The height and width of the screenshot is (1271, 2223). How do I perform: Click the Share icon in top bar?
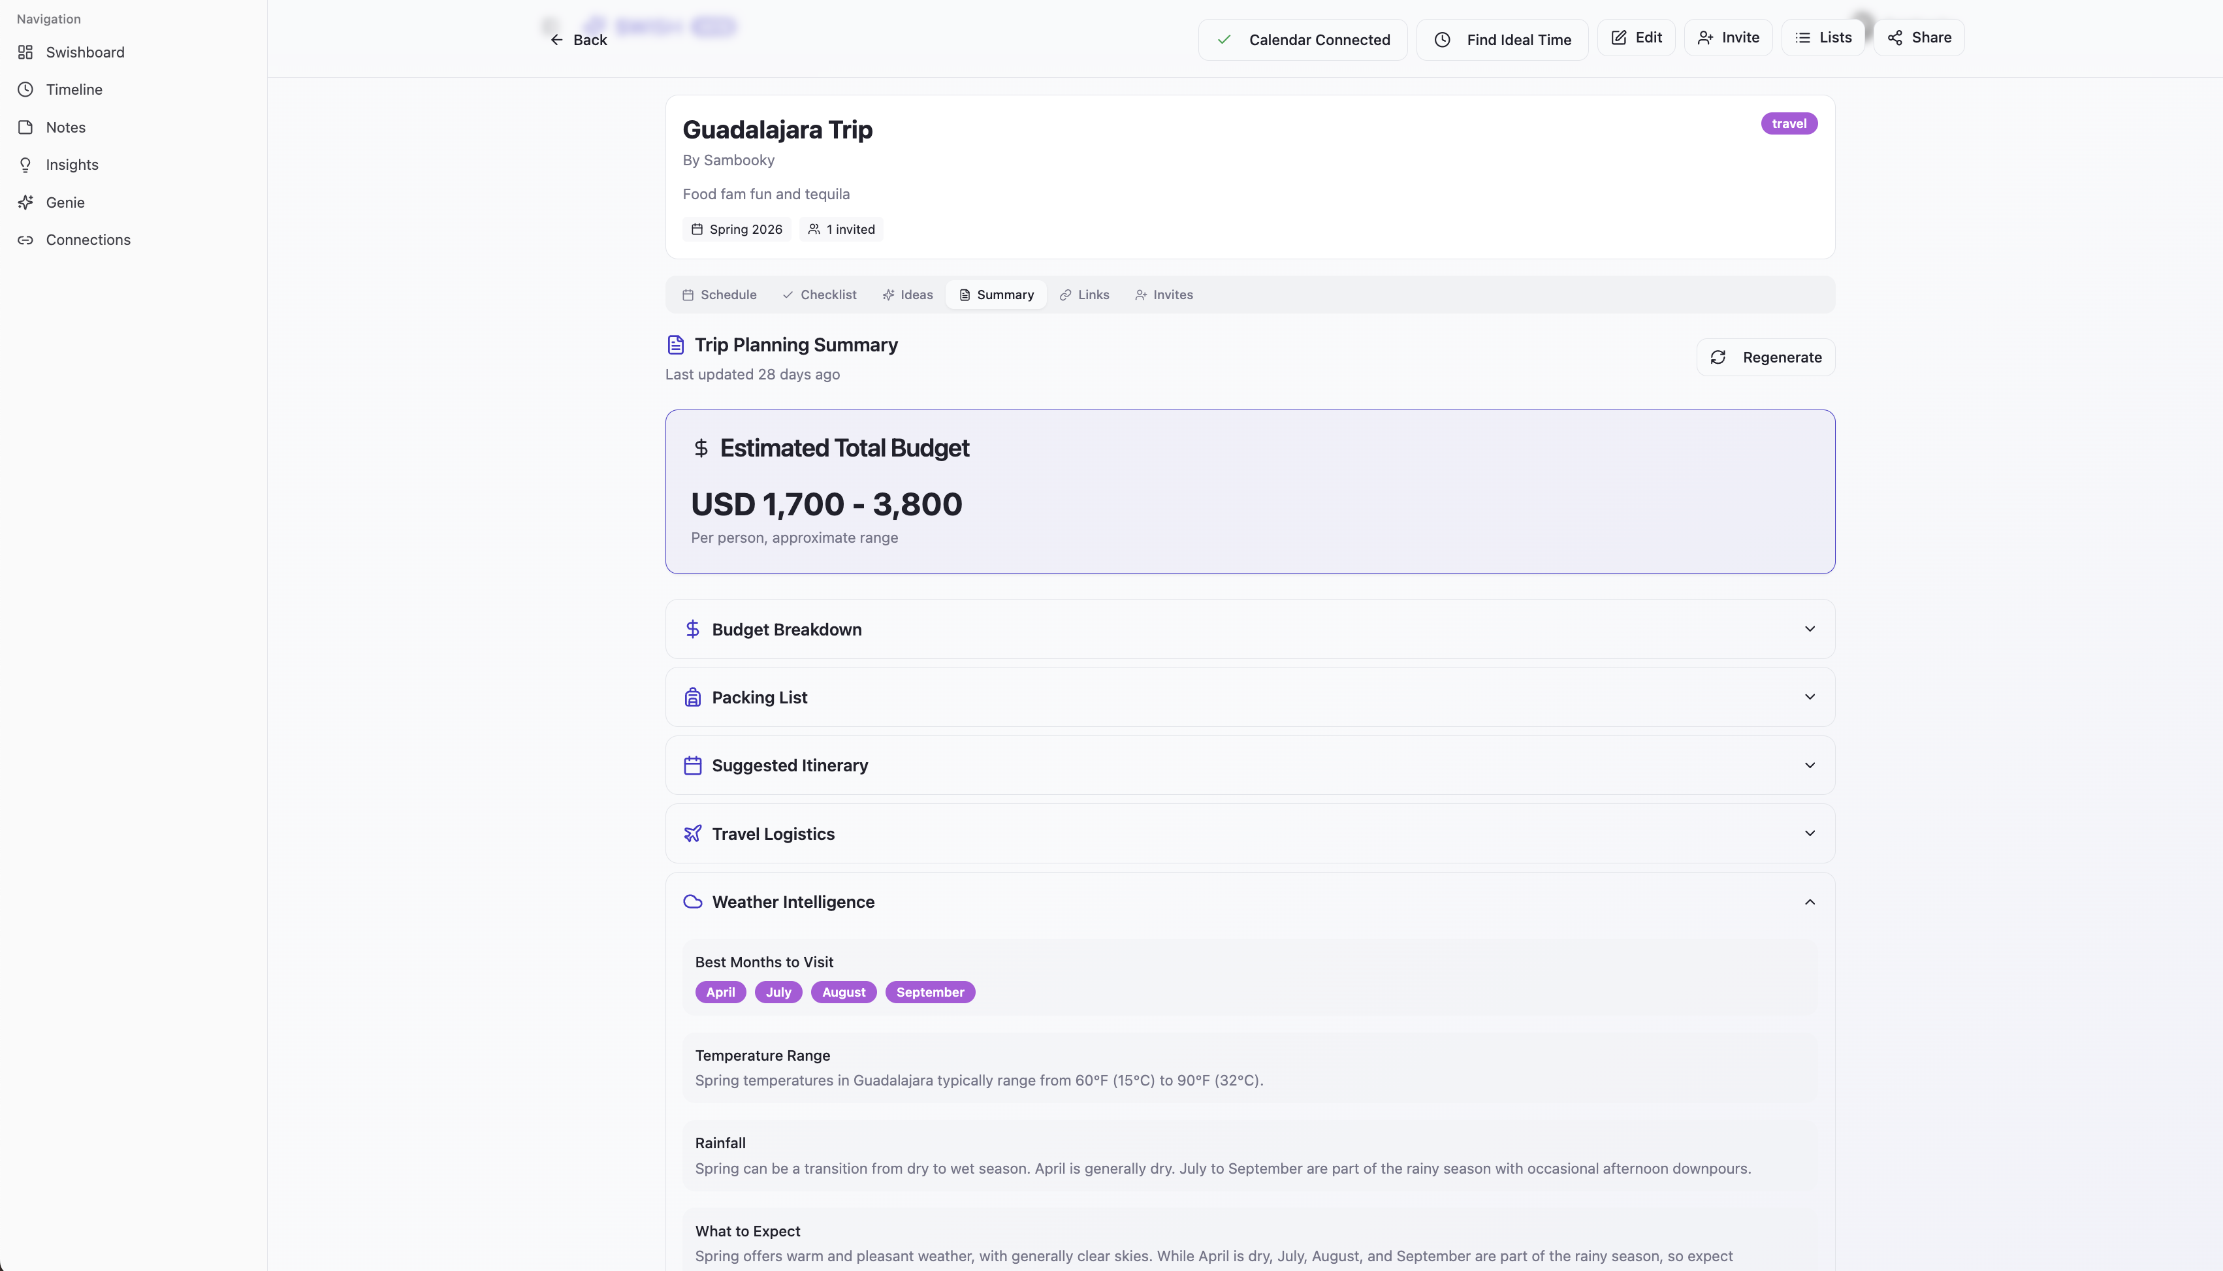tap(1895, 37)
